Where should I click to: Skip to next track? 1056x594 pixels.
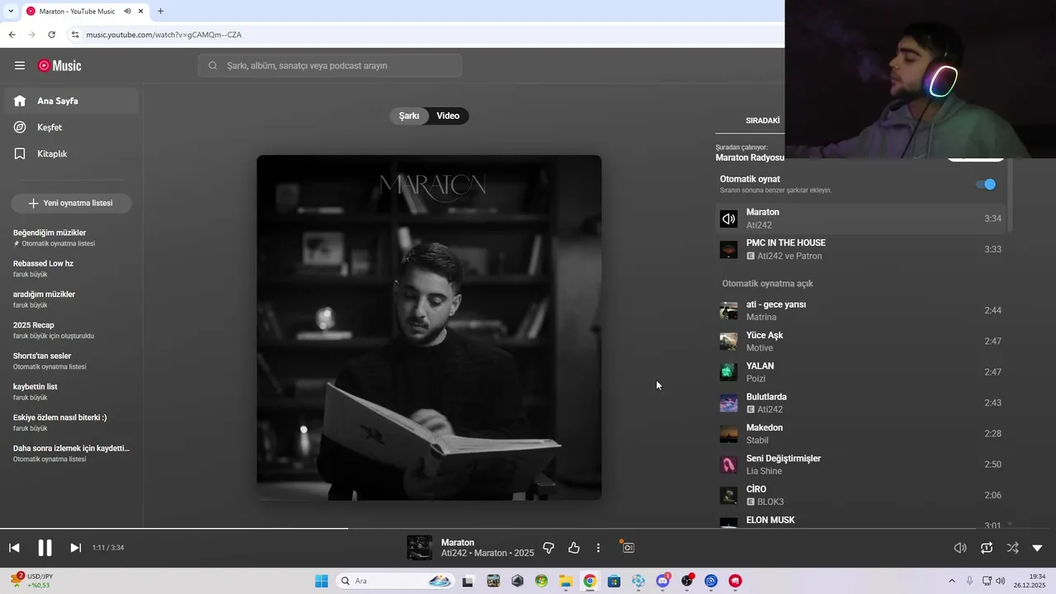75,548
